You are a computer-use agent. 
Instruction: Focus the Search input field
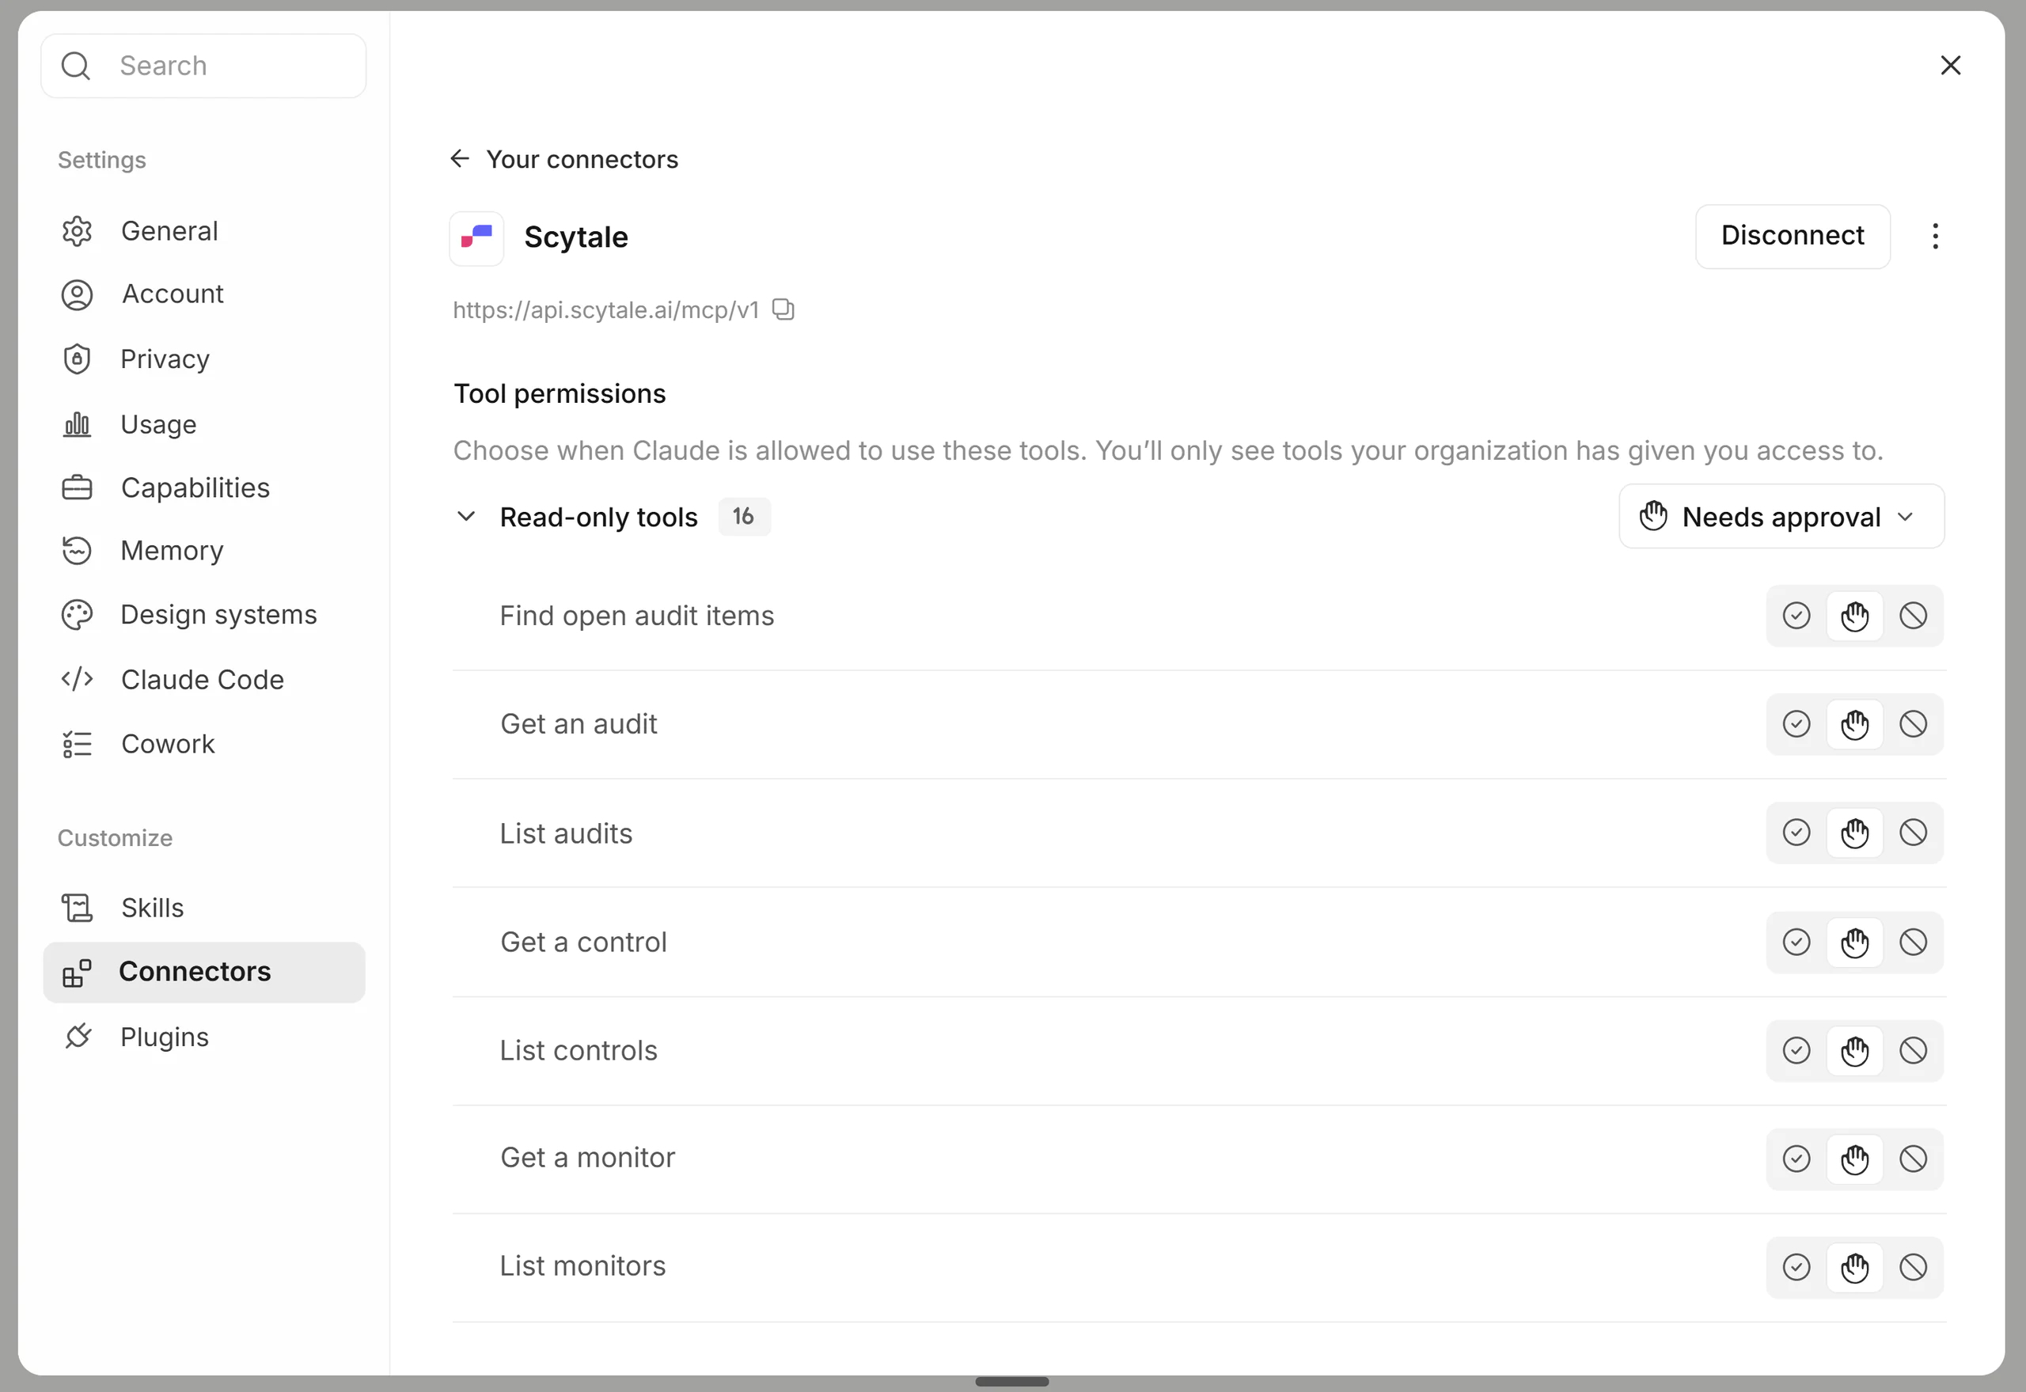(204, 66)
